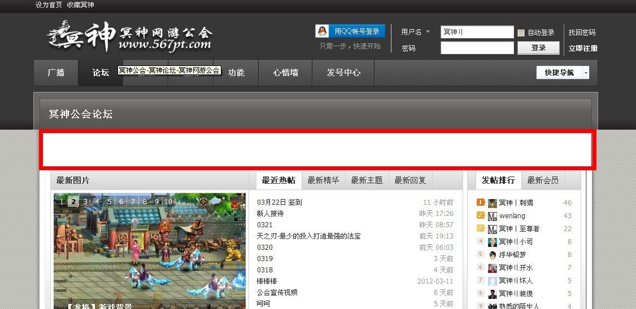Open the post 03月22日 签到
This screenshot has height=309, width=636.
(280, 202)
